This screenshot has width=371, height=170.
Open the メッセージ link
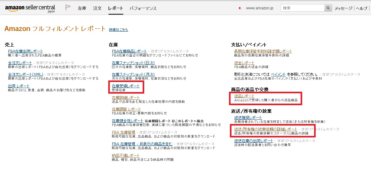(x=343, y=8)
